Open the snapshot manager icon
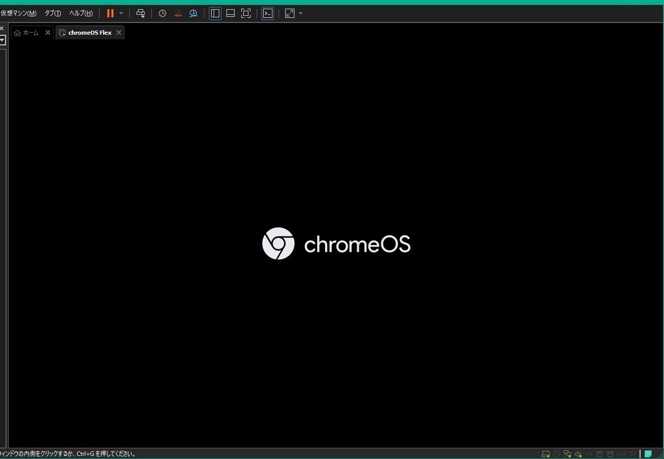 tap(193, 13)
